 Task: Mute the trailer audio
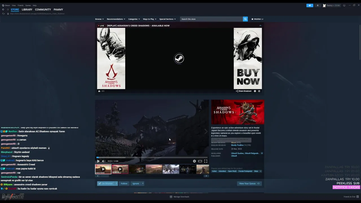104,161
